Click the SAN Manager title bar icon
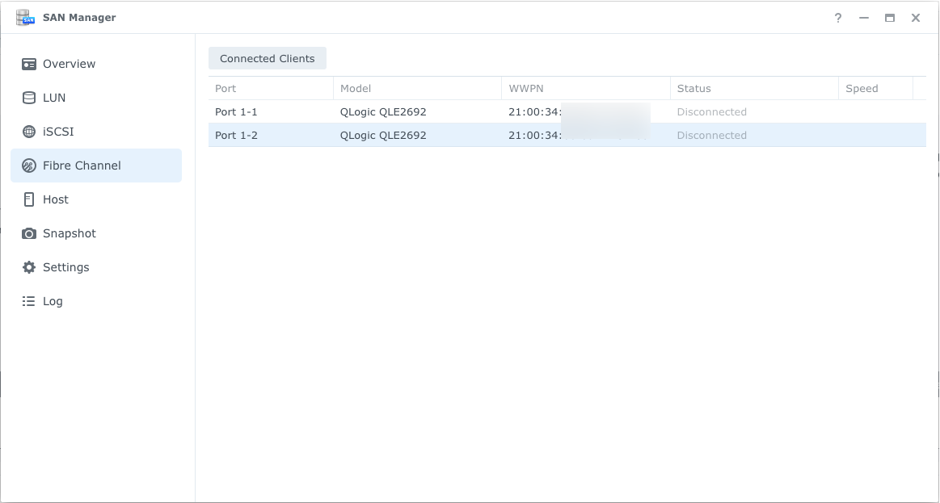The height and width of the screenshot is (503, 940). 25,17
